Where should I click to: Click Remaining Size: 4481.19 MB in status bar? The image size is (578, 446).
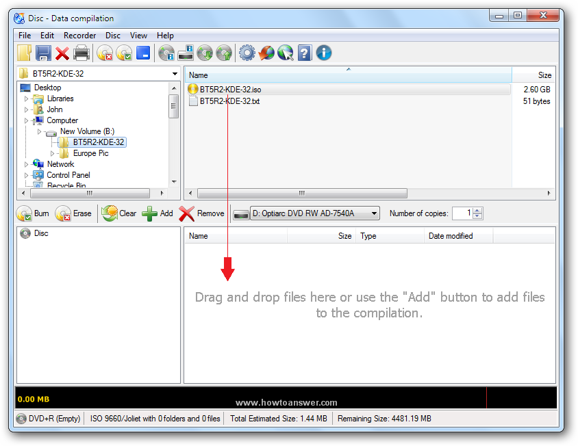tap(384, 419)
